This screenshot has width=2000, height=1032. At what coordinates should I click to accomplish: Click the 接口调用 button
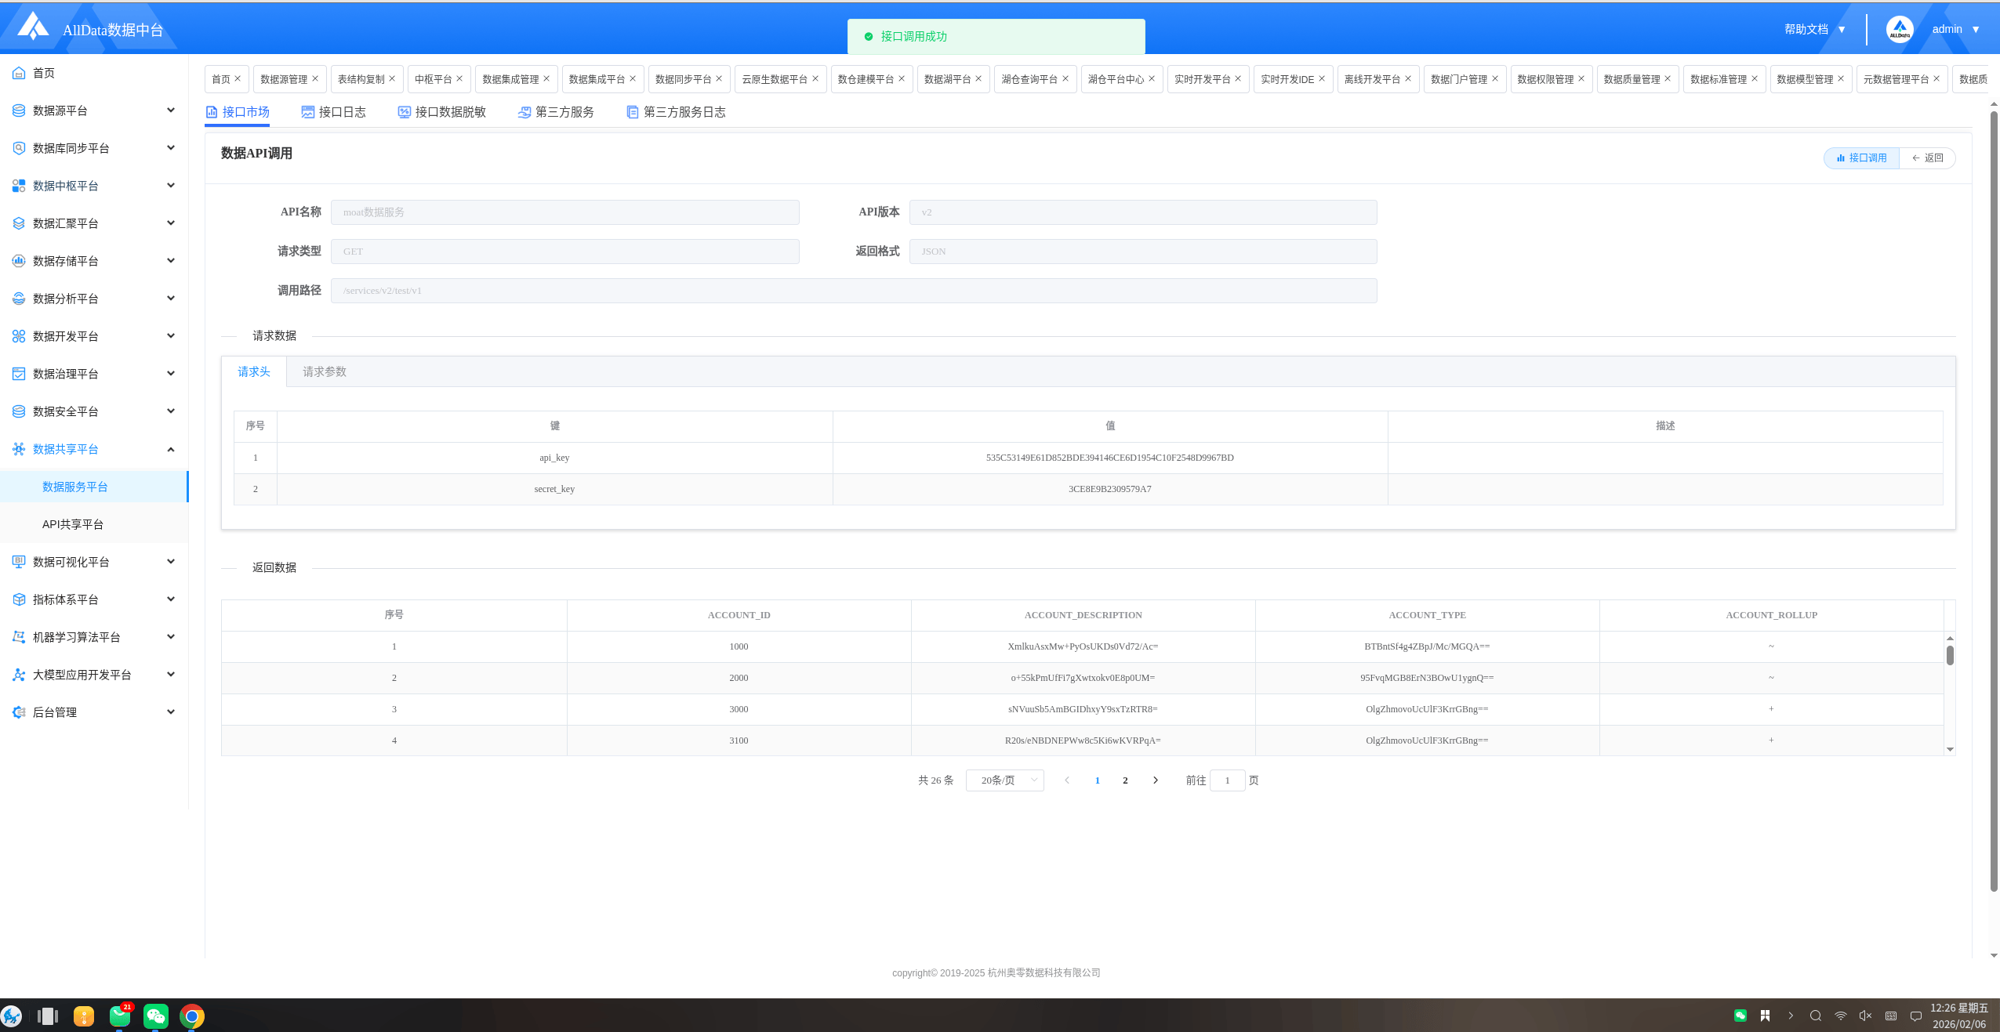[1861, 158]
